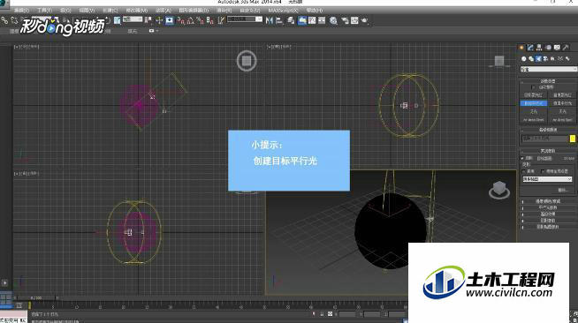This screenshot has height=323, width=578.
Task: Switch to the Utilities panel tab
Action: 566,48
